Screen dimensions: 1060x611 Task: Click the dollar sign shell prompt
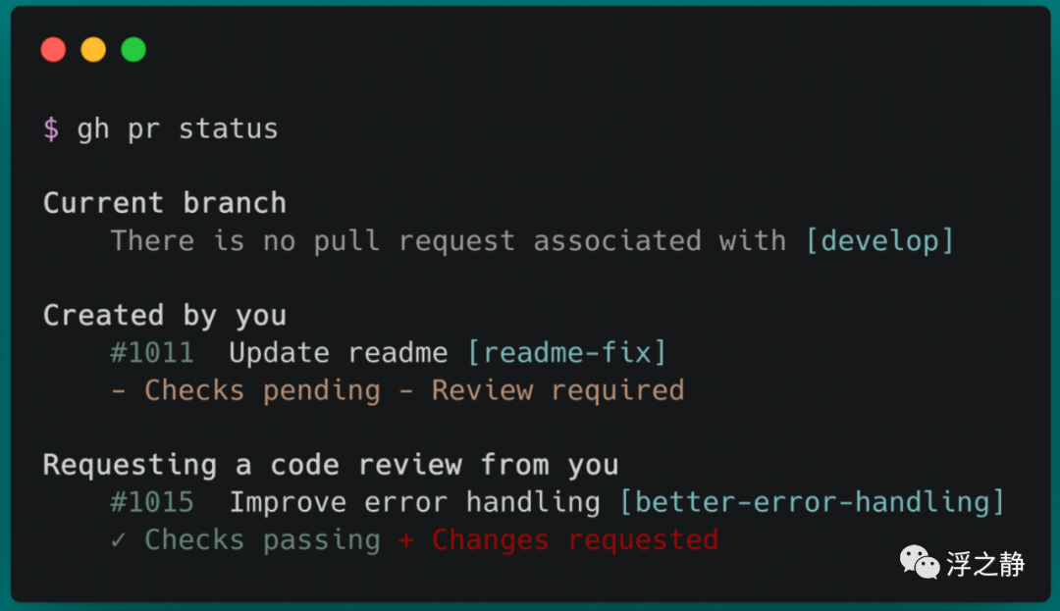pyautogui.click(x=51, y=129)
